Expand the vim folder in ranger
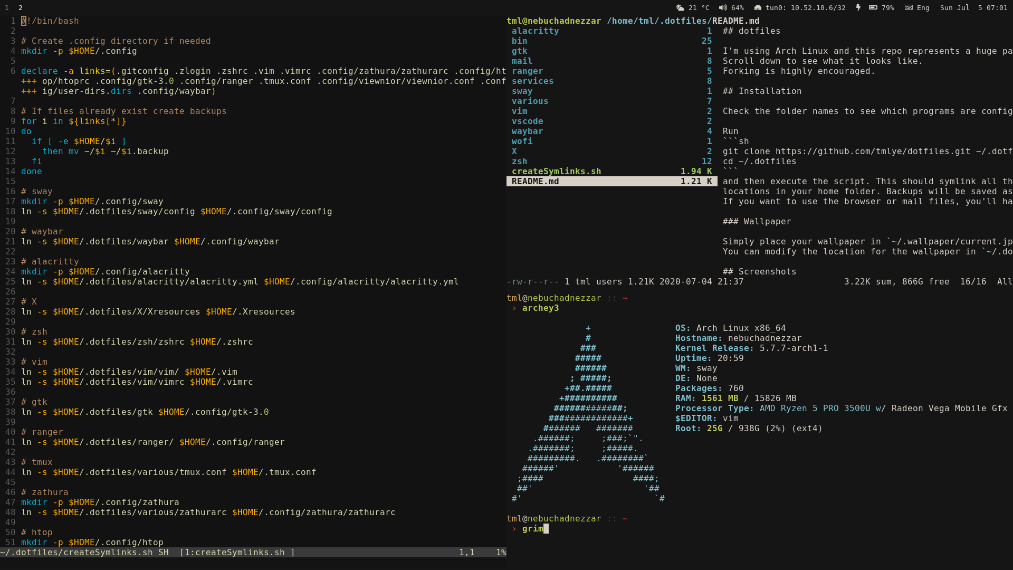1013x570 pixels. 519,111
